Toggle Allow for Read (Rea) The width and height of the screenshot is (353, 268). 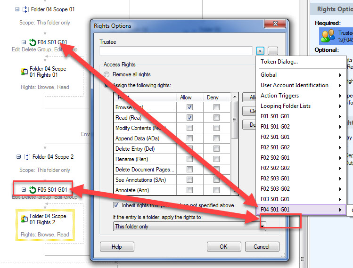tap(189, 118)
